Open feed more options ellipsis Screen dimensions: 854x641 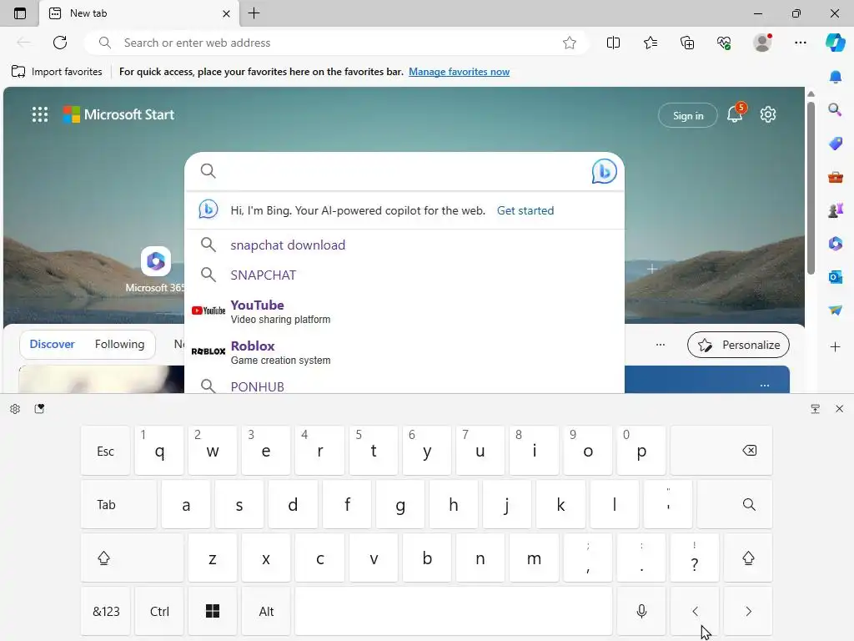(x=661, y=345)
